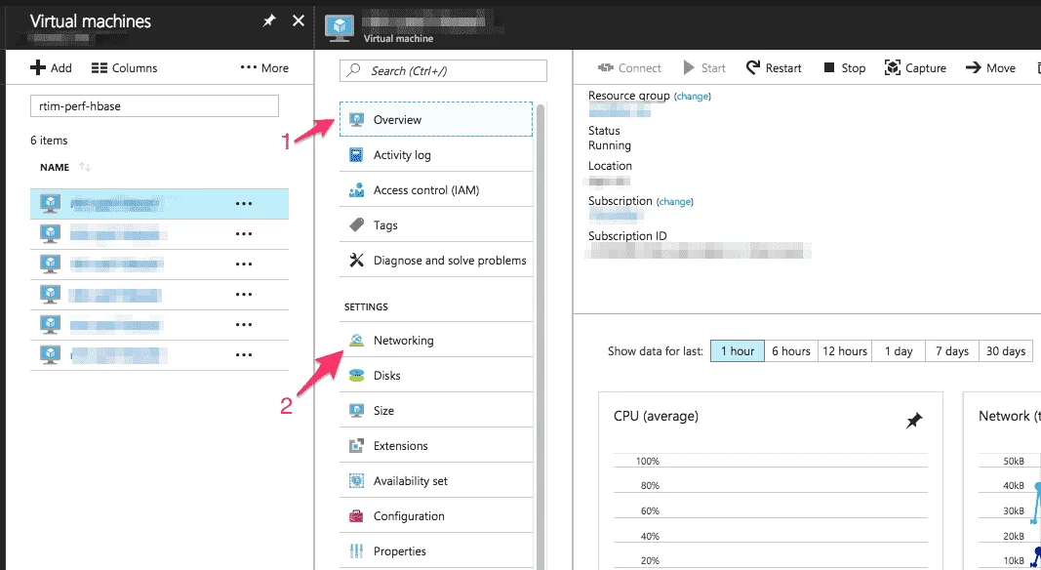Image resolution: width=1041 pixels, height=570 pixels.
Task: Open the Columns chooser
Action: pyautogui.click(x=124, y=67)
